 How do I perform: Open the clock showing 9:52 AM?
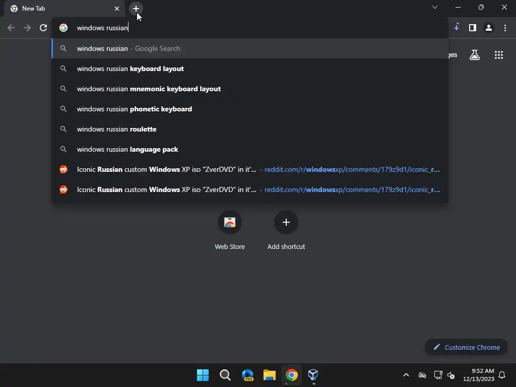point(479,375)
